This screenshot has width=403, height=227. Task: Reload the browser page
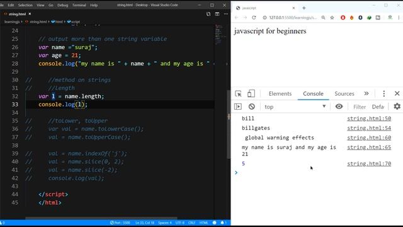click(254, 18)
